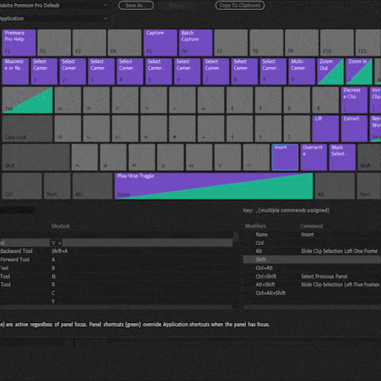Select the Select Camera 9 key

(x=274, y=72)
